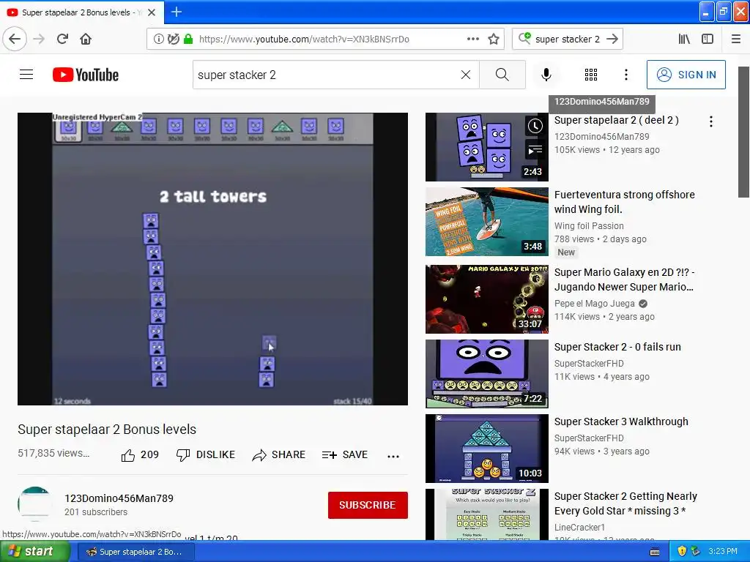Open Super Mario Galaxy en 2D title
Image resolution: width=750 pixels, height=562 pixels.
pos(624,280)
